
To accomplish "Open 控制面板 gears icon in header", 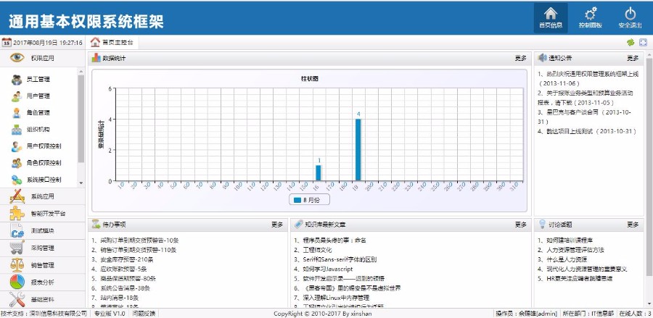I will click(x=590, y=18).
